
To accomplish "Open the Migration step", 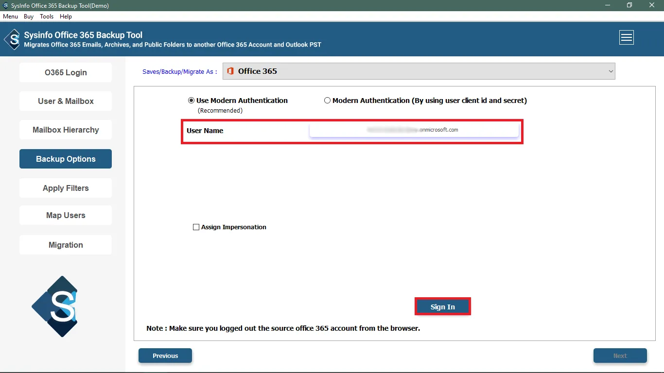I will point(66,245).
